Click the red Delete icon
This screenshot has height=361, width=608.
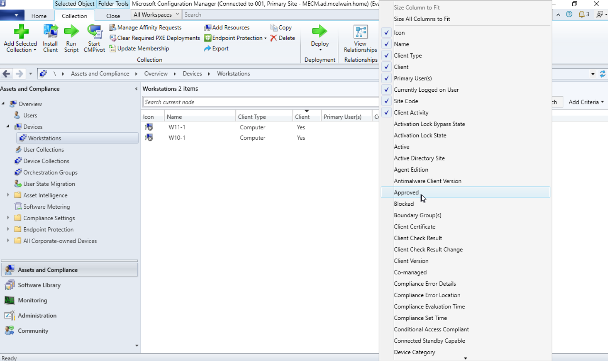pos(274,38)
